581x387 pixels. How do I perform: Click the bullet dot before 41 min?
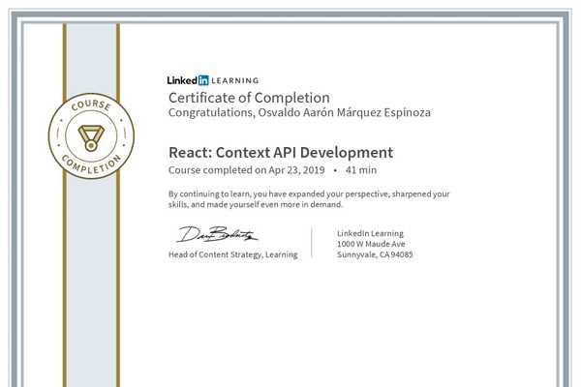[x=335, y=170]
